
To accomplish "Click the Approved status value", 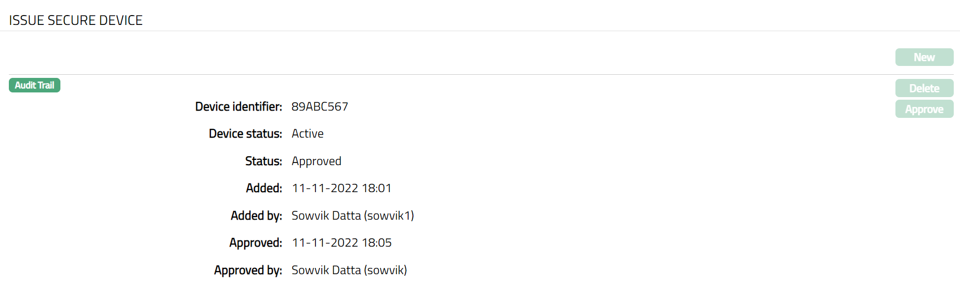I will pyautogui.click(x=317, y=161).
